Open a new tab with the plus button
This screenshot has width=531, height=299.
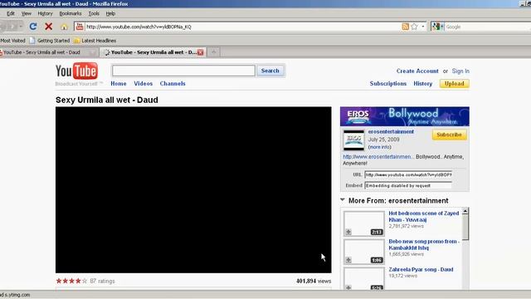pos(214,51)
